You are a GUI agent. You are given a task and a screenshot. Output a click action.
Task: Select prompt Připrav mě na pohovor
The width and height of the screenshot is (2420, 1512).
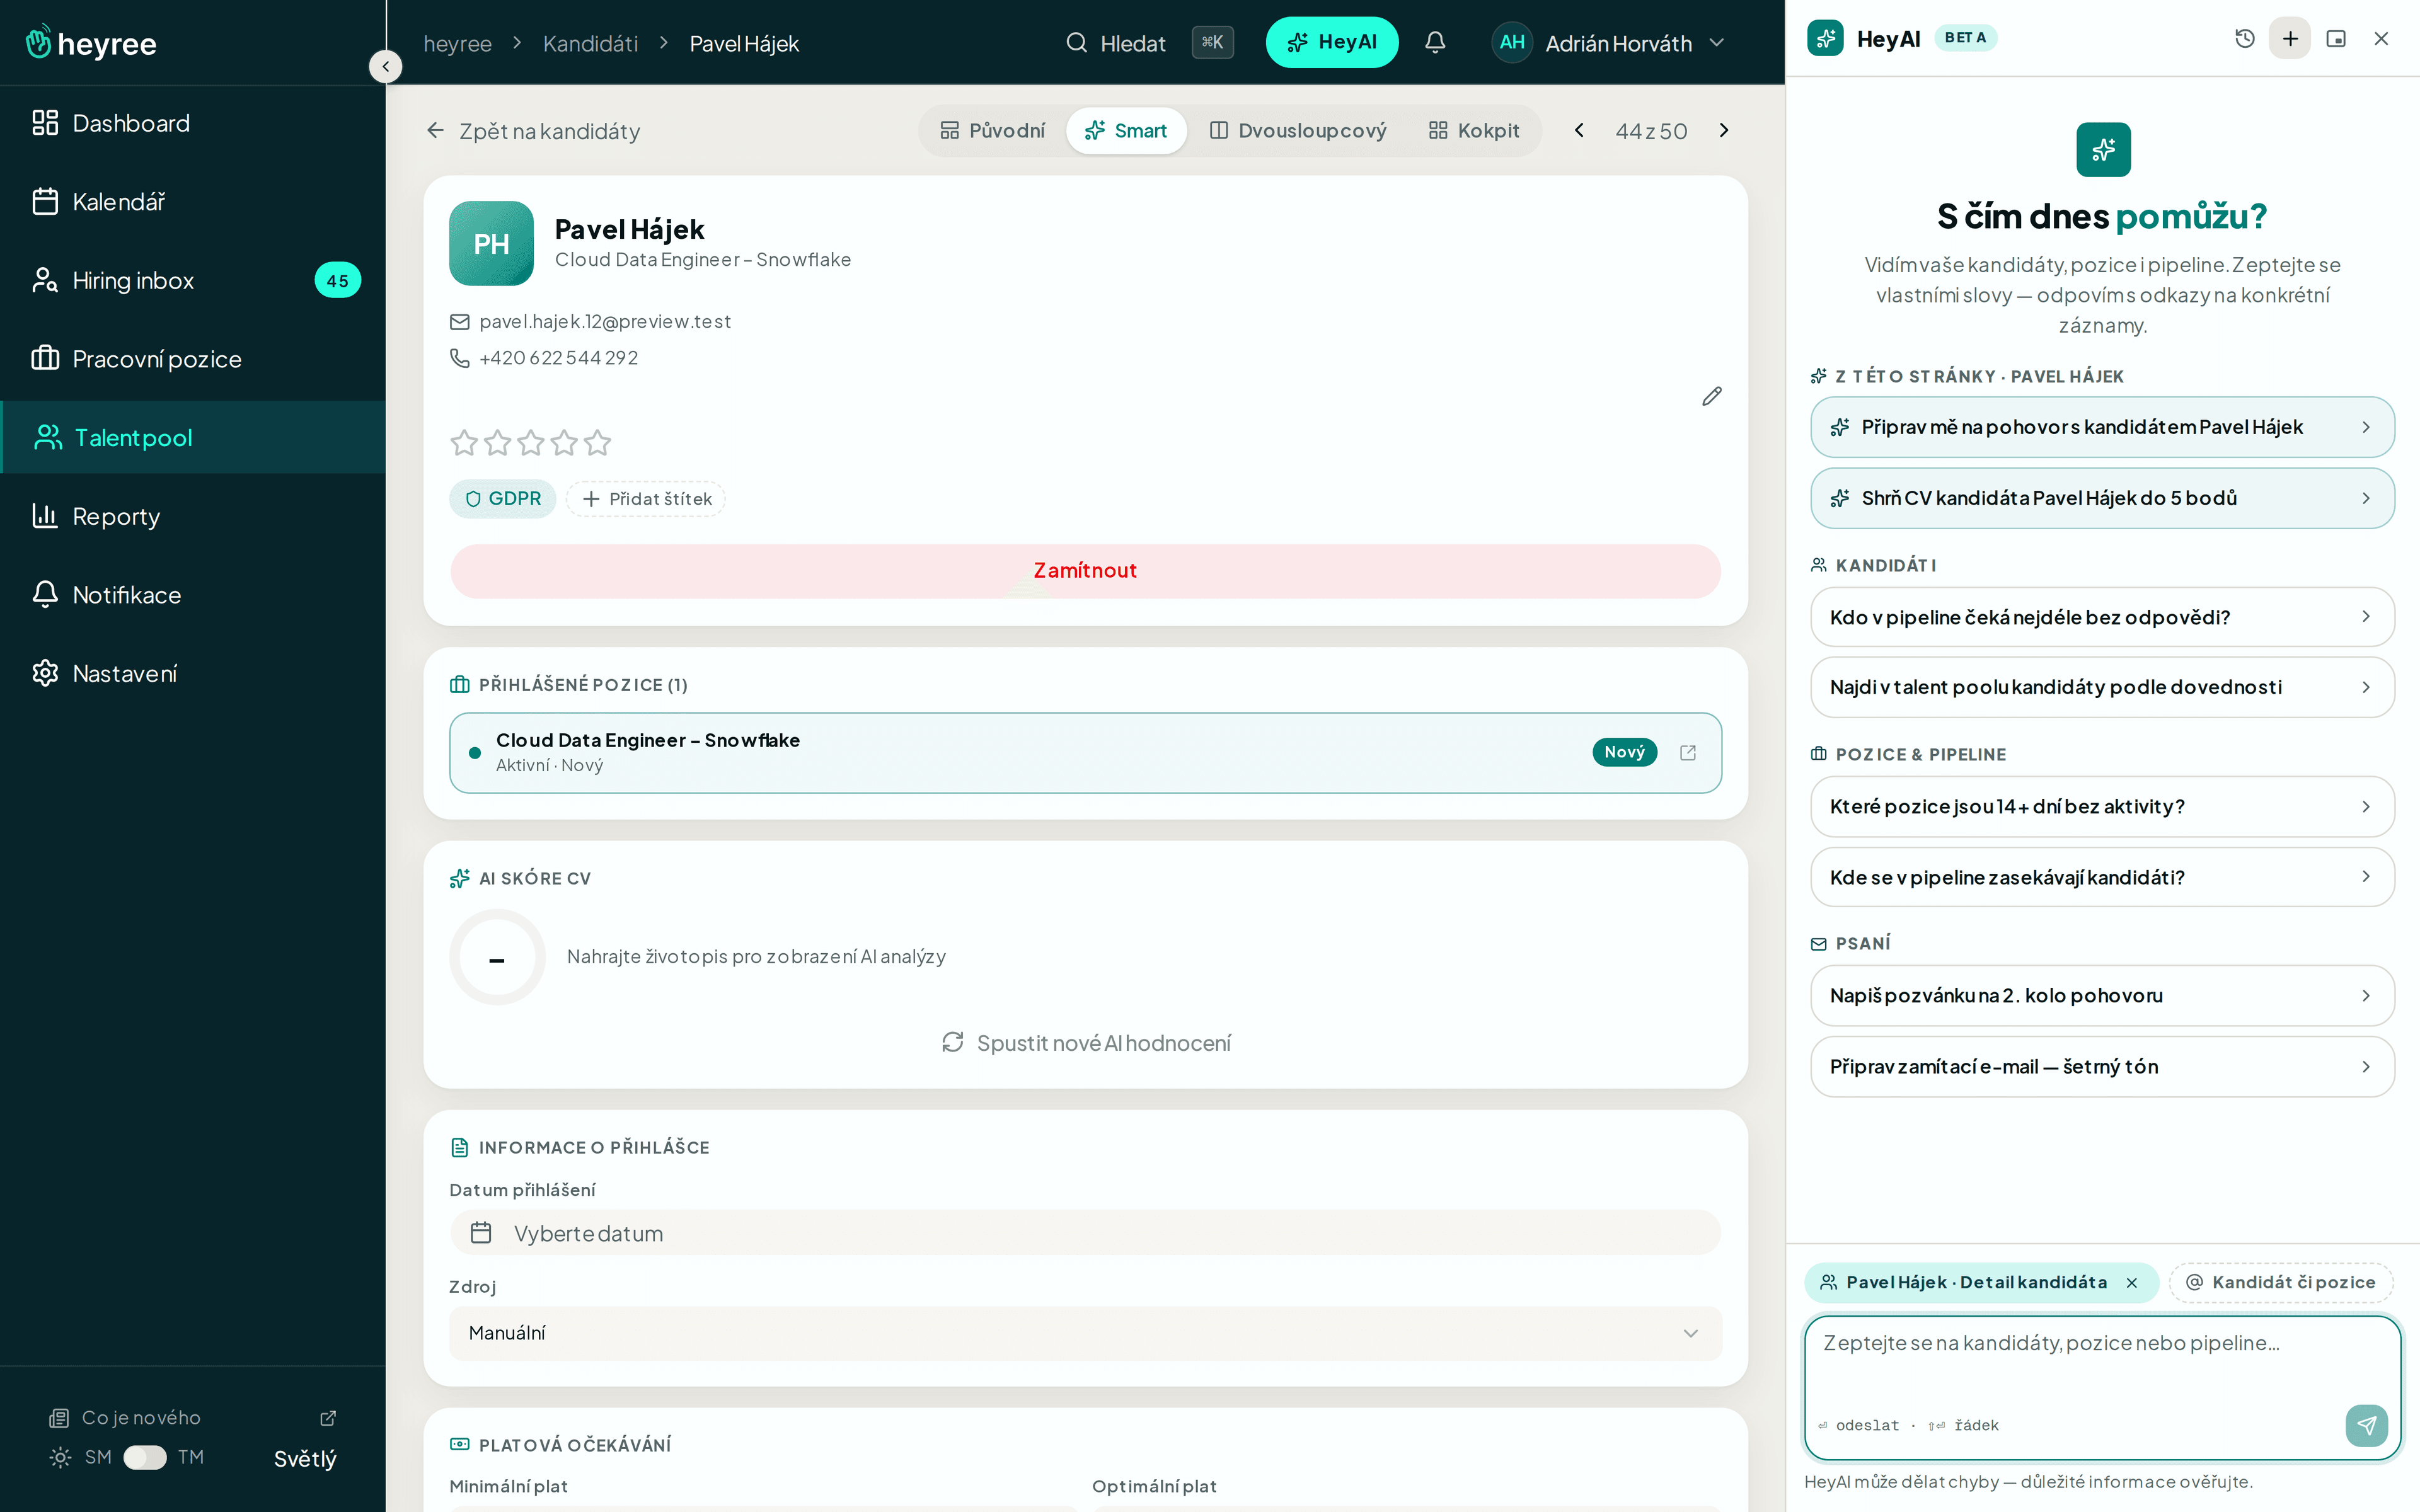coord(2102,427)
